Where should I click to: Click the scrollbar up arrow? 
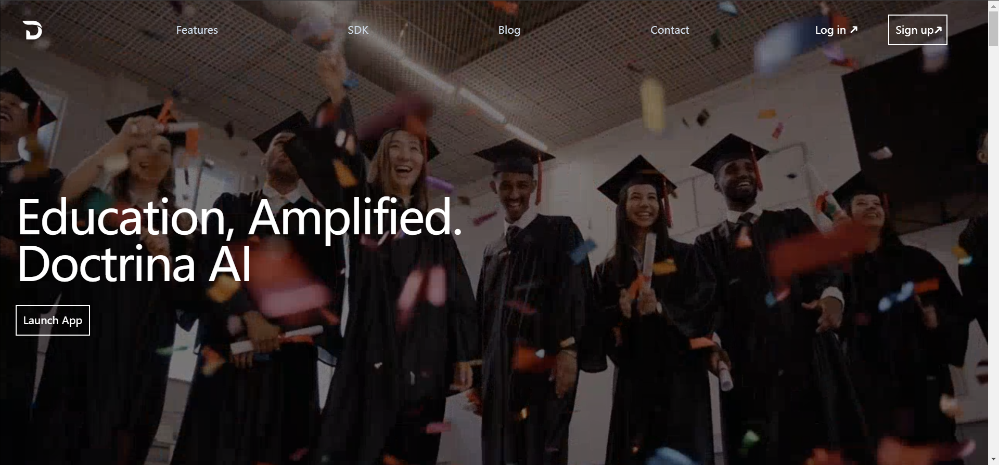point(993,4)
